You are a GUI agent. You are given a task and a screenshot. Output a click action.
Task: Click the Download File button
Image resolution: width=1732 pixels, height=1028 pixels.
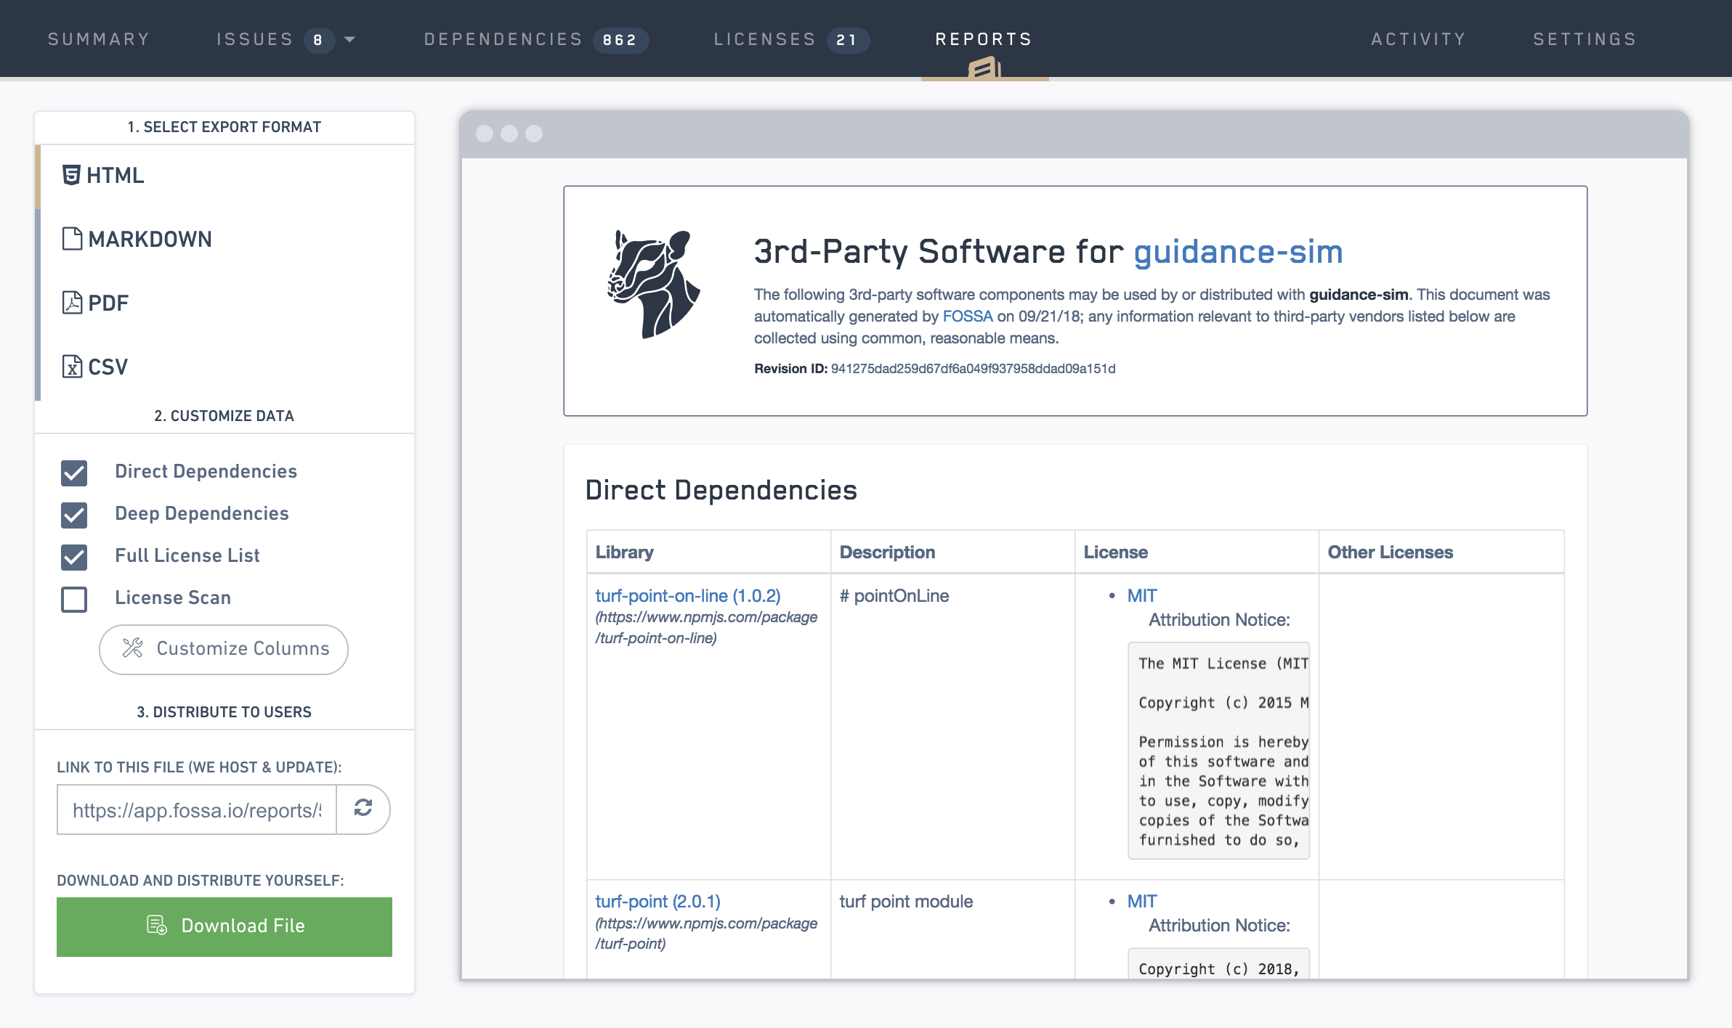(224, 926)
